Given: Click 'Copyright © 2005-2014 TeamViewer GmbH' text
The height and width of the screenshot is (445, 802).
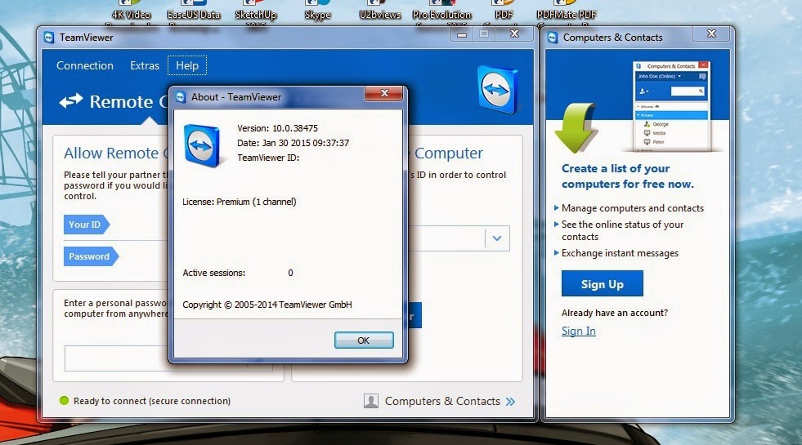Looking at the screenshot, I should coord(267,305).
